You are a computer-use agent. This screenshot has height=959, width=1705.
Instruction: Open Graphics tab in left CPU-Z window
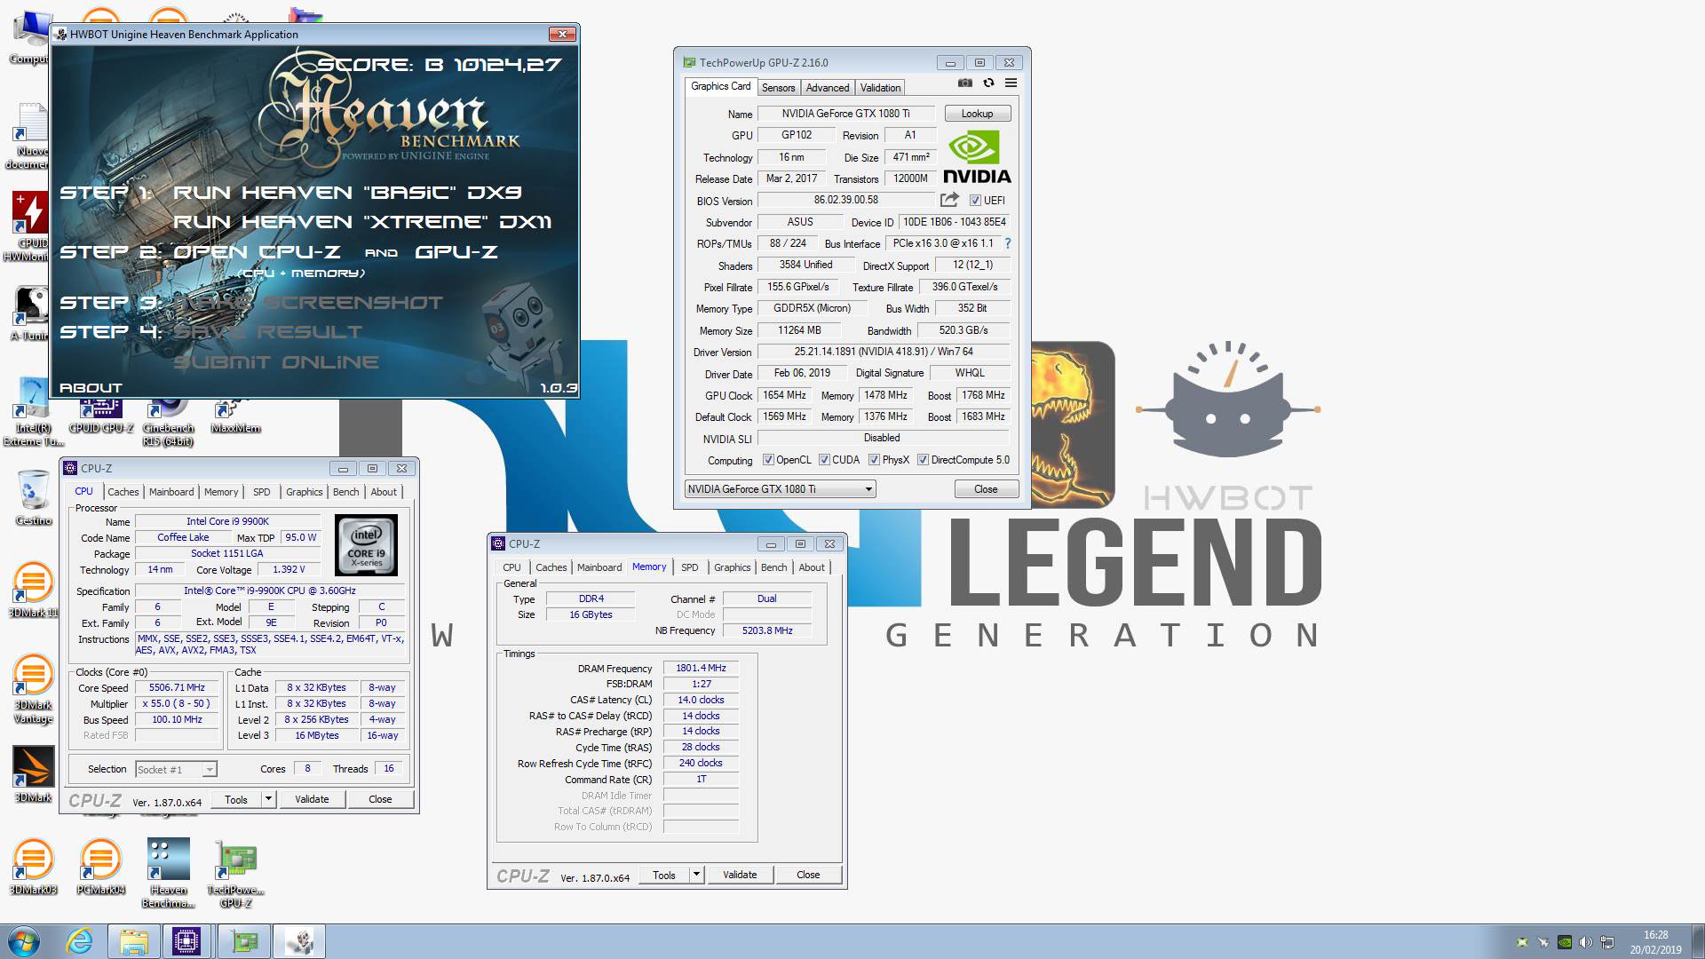[x=305, y=492]
